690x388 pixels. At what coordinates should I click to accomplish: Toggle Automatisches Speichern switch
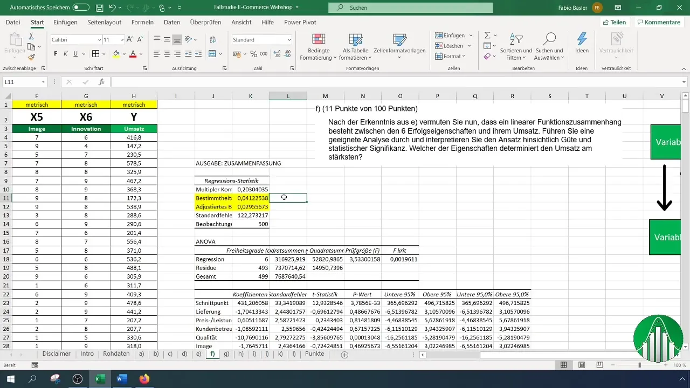(81, 8)
